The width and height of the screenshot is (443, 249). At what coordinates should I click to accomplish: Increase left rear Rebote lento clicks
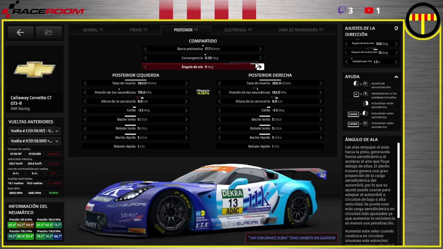click(187, 128)
